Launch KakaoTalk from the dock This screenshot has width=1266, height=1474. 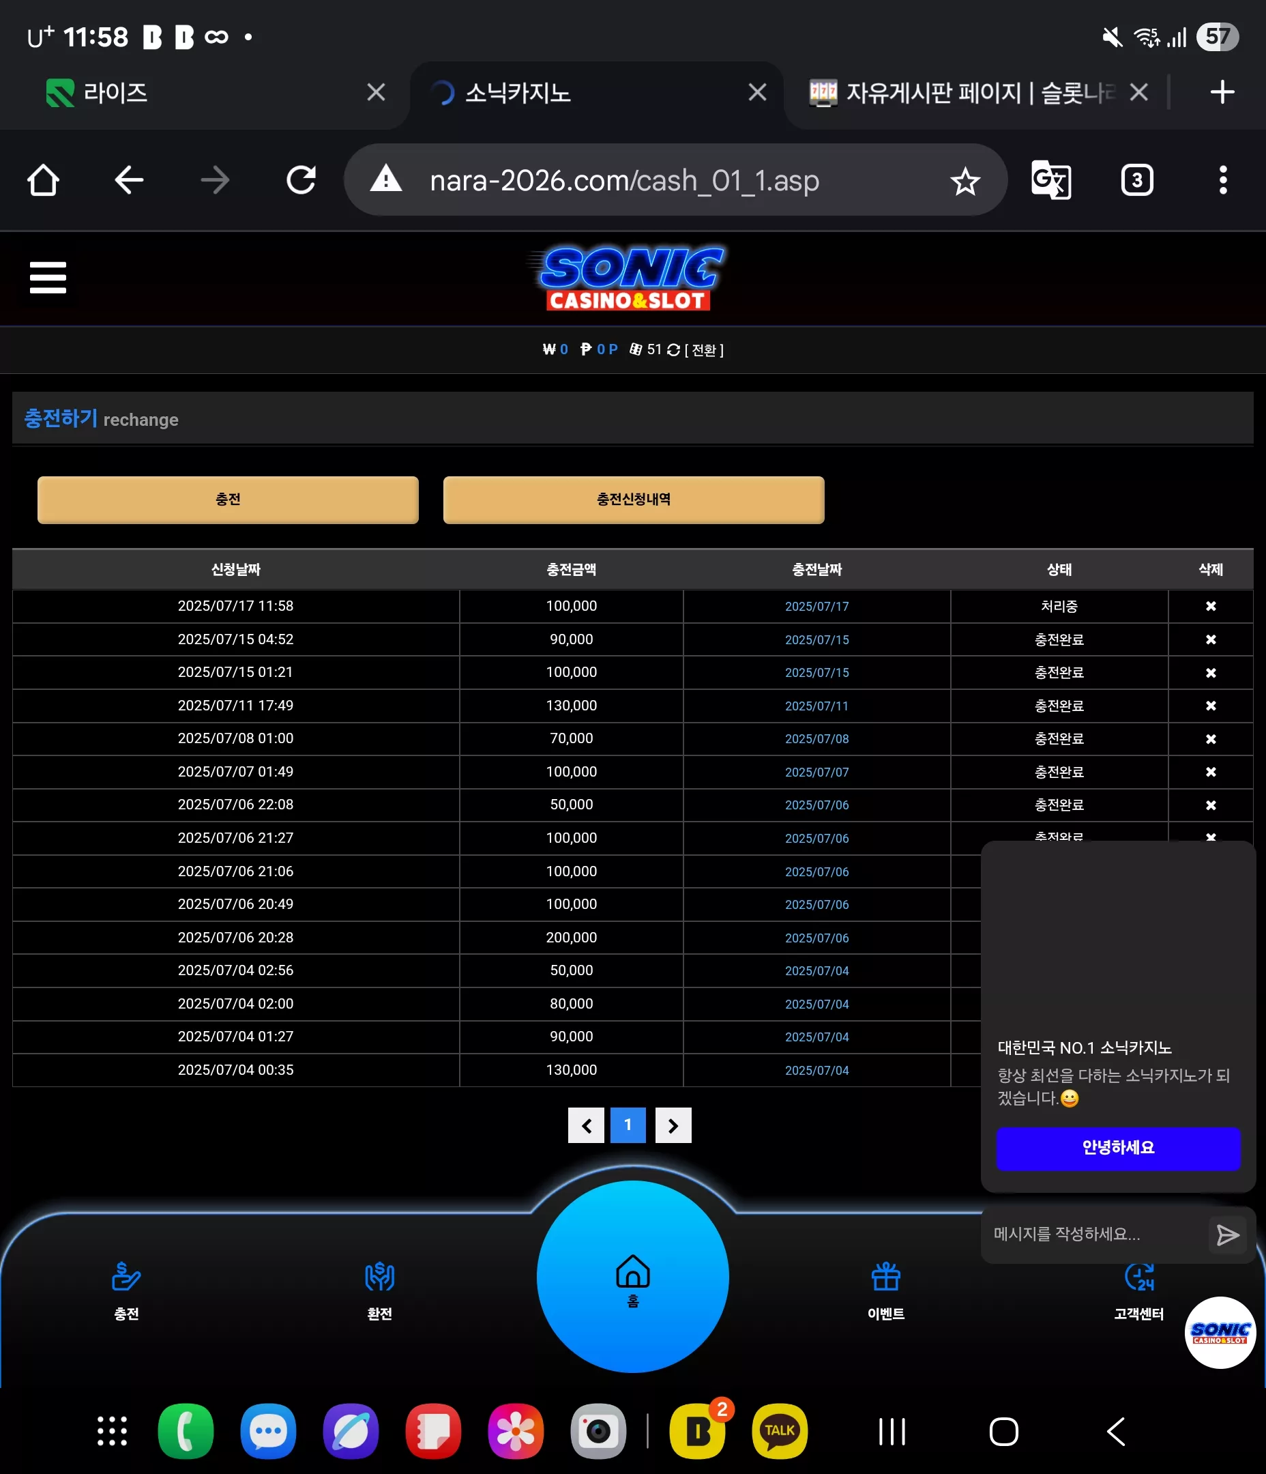click(780, 1431)
